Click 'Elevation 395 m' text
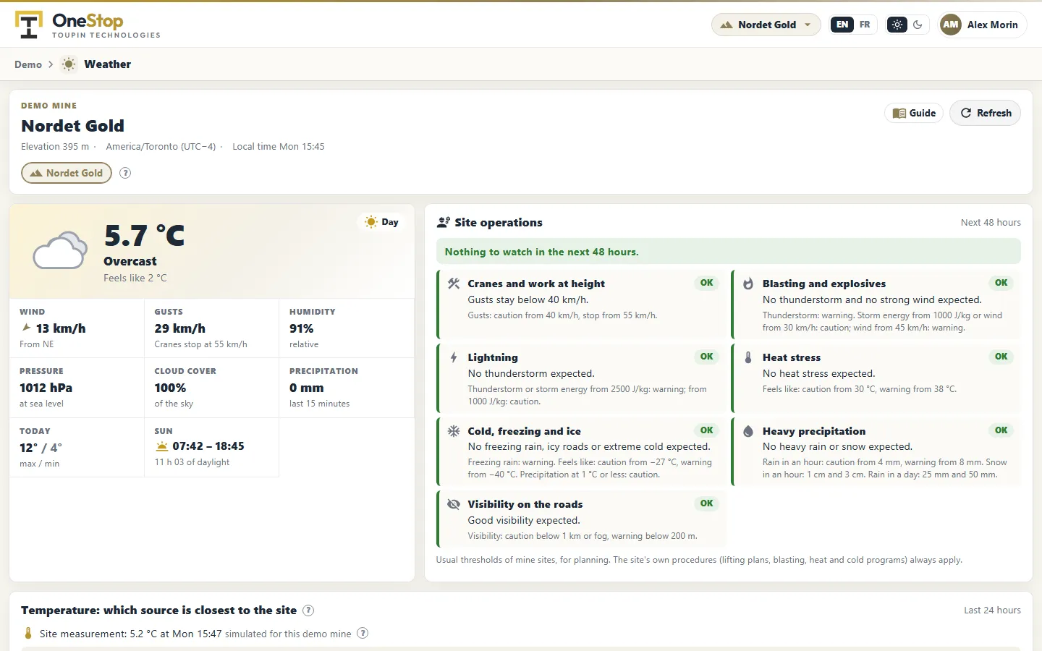Viewport: 1042px width, 651px height. (x=55, y=146)
